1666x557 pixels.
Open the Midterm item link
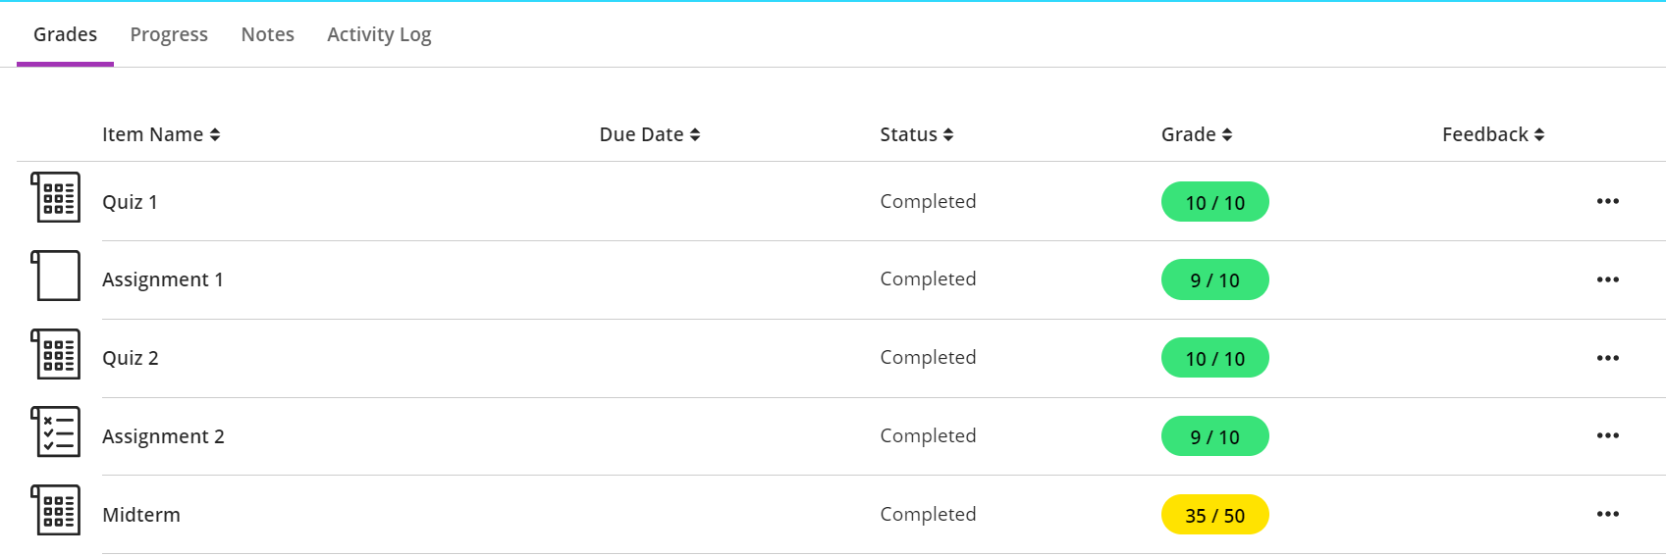tap(141, 515)
